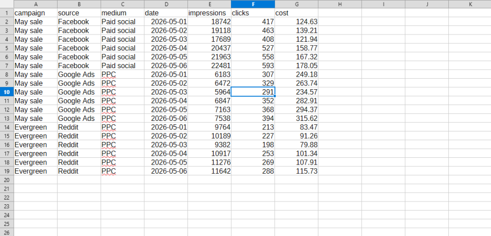The height and width of the screenshot is (236, 491).
Task: Click 'May sale' in row 7
Action: point(35,66)
